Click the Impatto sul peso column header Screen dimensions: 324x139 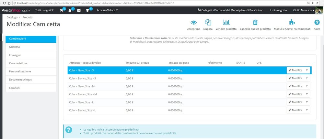point(179,63)
